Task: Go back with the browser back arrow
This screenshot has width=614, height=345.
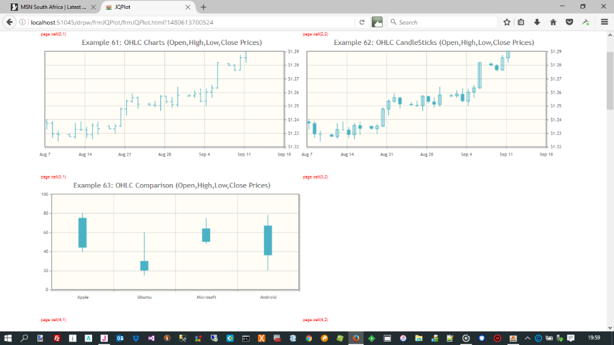Action: click(x=10, y=22)
